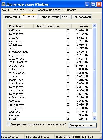103x140 pixels.
Task: Click the Task Manager title bar icon
Action: pos(3,4)
